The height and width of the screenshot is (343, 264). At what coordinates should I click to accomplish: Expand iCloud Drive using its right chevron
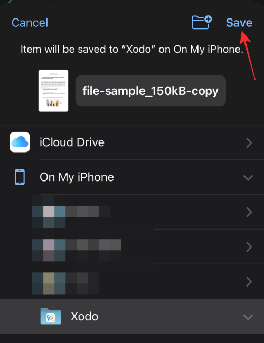pos(249,142)
